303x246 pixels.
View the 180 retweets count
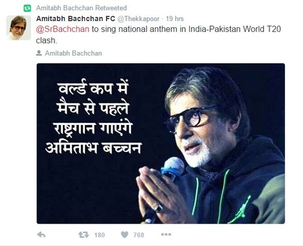[99, 235]
